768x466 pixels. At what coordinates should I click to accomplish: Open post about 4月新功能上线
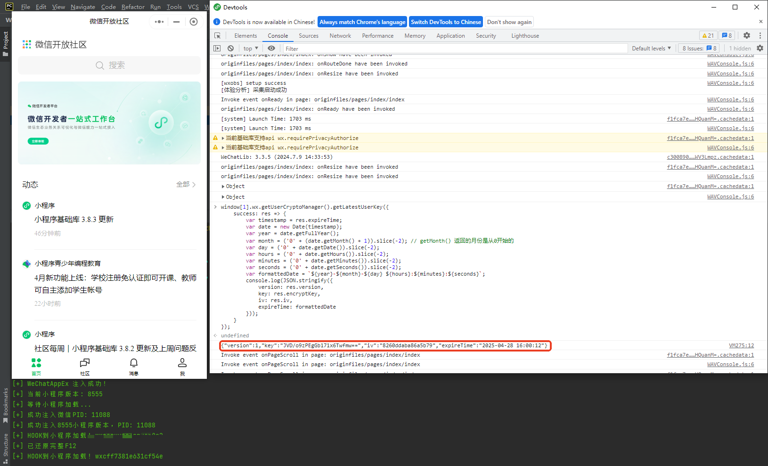(x=115, y=284)
